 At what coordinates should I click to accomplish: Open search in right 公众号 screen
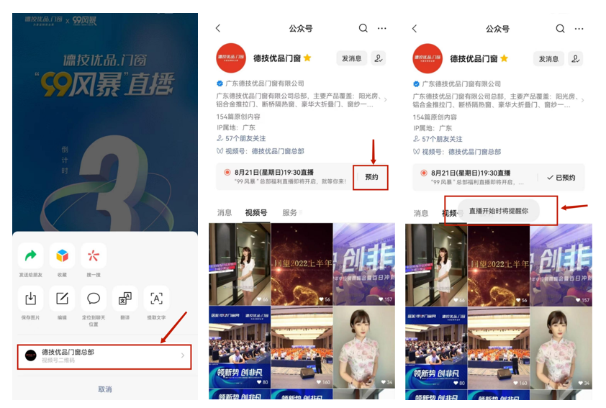[x=560, y=29]
